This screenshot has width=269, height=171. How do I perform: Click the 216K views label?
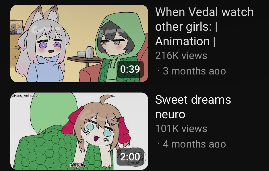[181, 56]
